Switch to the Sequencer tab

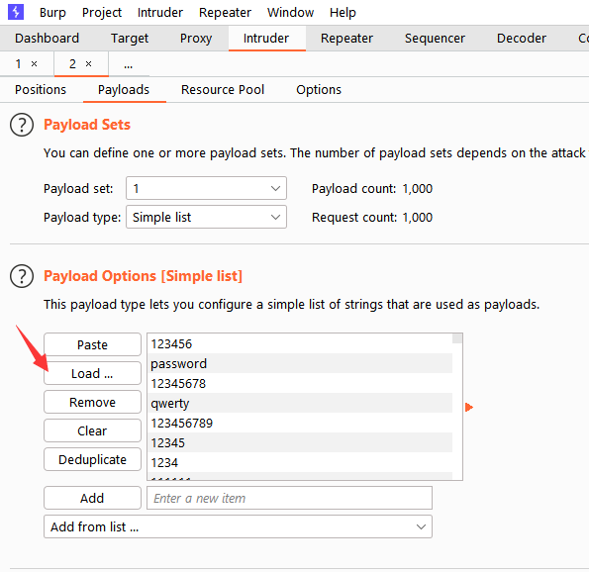click(x=435, y=39)
